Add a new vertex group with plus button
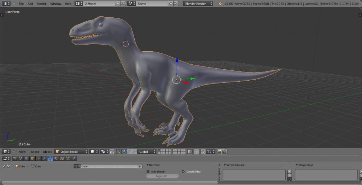362x185 pixels. click(x=290, y=172)
